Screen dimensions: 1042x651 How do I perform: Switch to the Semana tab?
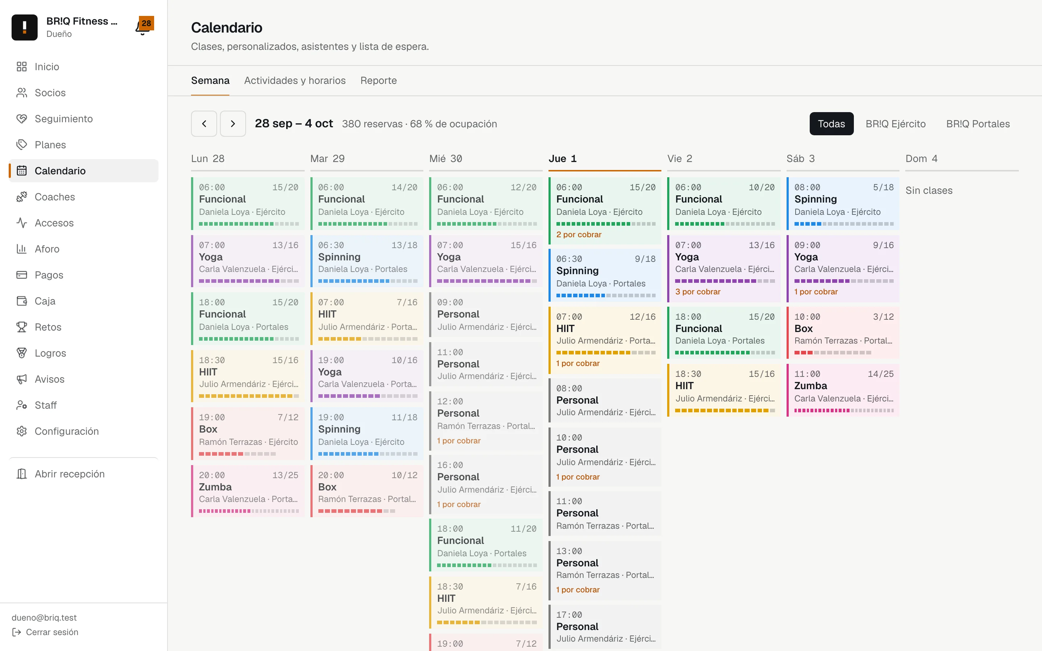210,81
